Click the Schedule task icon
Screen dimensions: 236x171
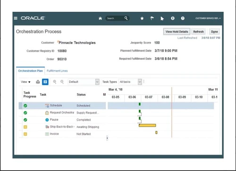pyautogui.click(x=47, y=106)
